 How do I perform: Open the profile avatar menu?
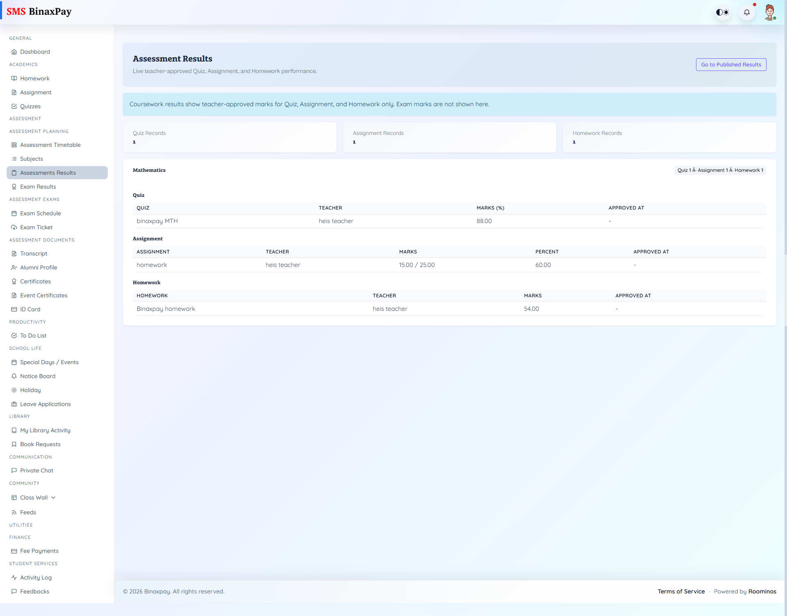pyautogui.click(x=770, y=12)
